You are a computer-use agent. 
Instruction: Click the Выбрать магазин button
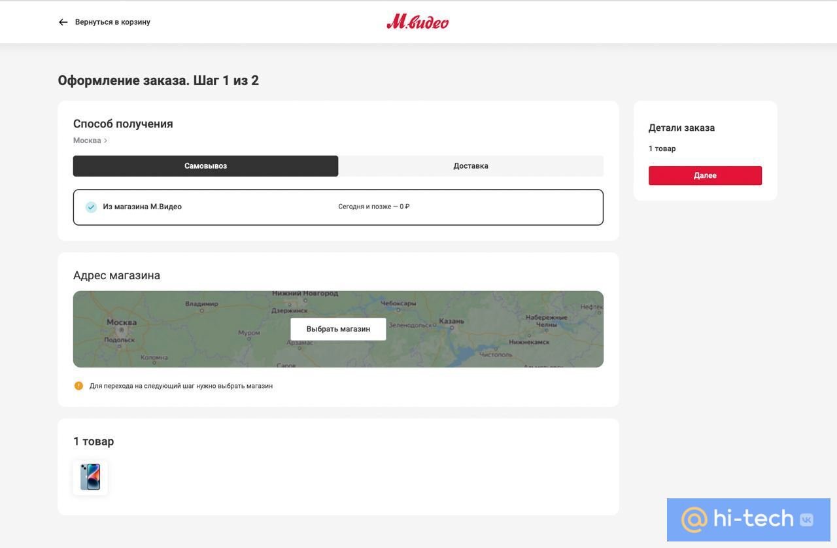click(x=338, y=329)
